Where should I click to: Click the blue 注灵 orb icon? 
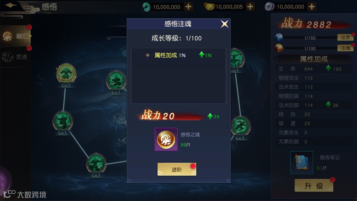point(278,37)
